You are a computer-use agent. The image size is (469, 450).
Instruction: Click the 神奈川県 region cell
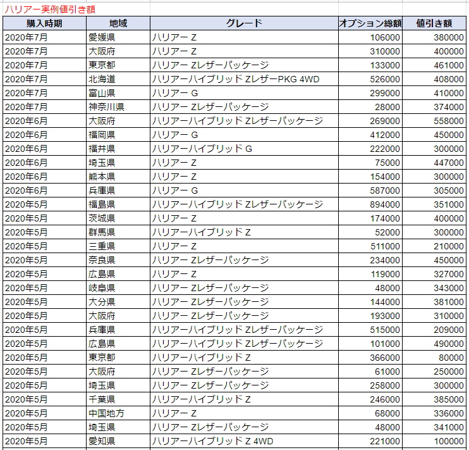coord(118,107)
